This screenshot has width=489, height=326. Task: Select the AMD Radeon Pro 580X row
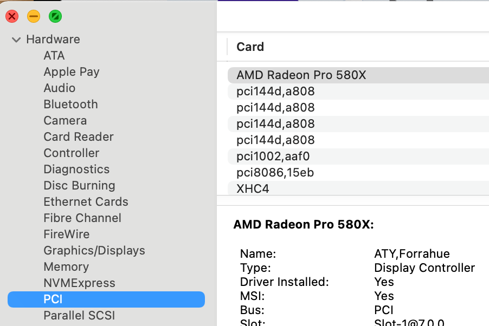click(301, 75)
